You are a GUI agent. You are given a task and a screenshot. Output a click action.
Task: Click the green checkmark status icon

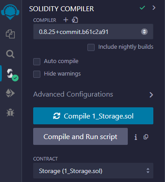tap(142, 8)
